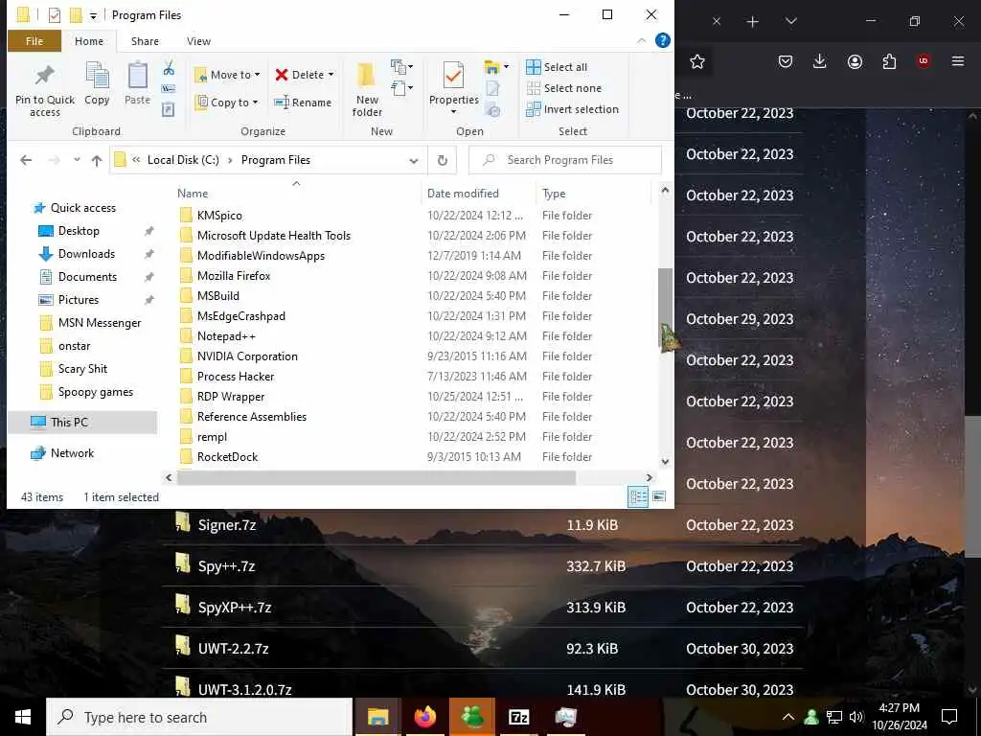
Task: Click Signer.7z in the browser window
Action: click(x=227, y=525)
